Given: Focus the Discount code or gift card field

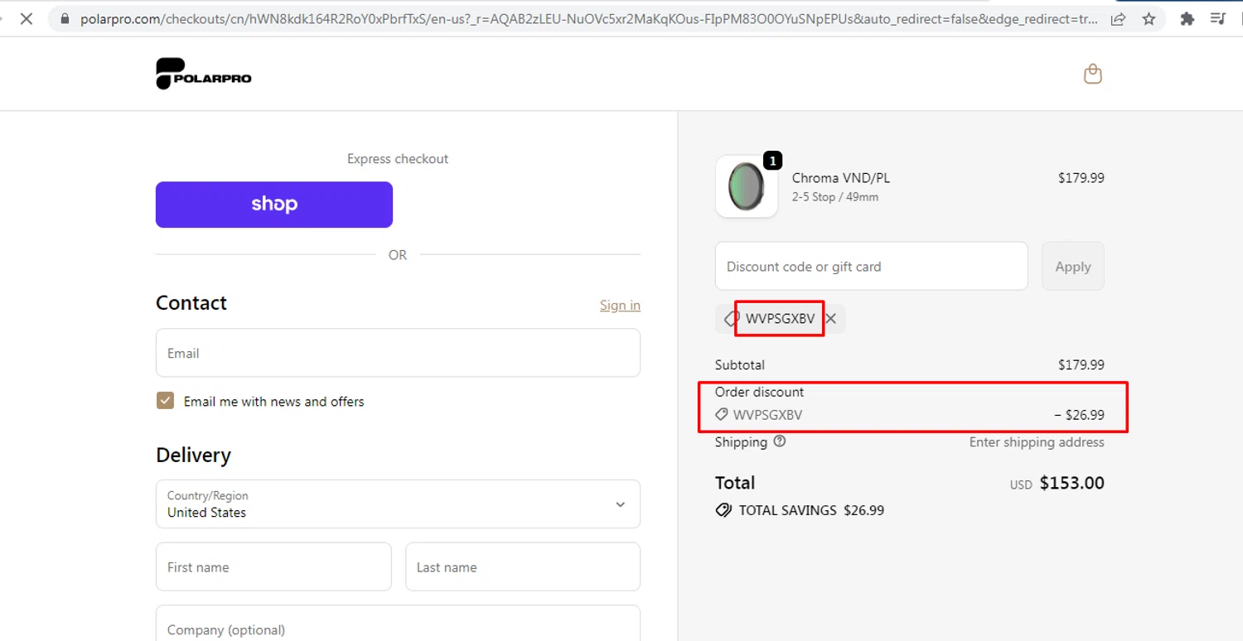Looking at the screenshot, I should [872, 266].
